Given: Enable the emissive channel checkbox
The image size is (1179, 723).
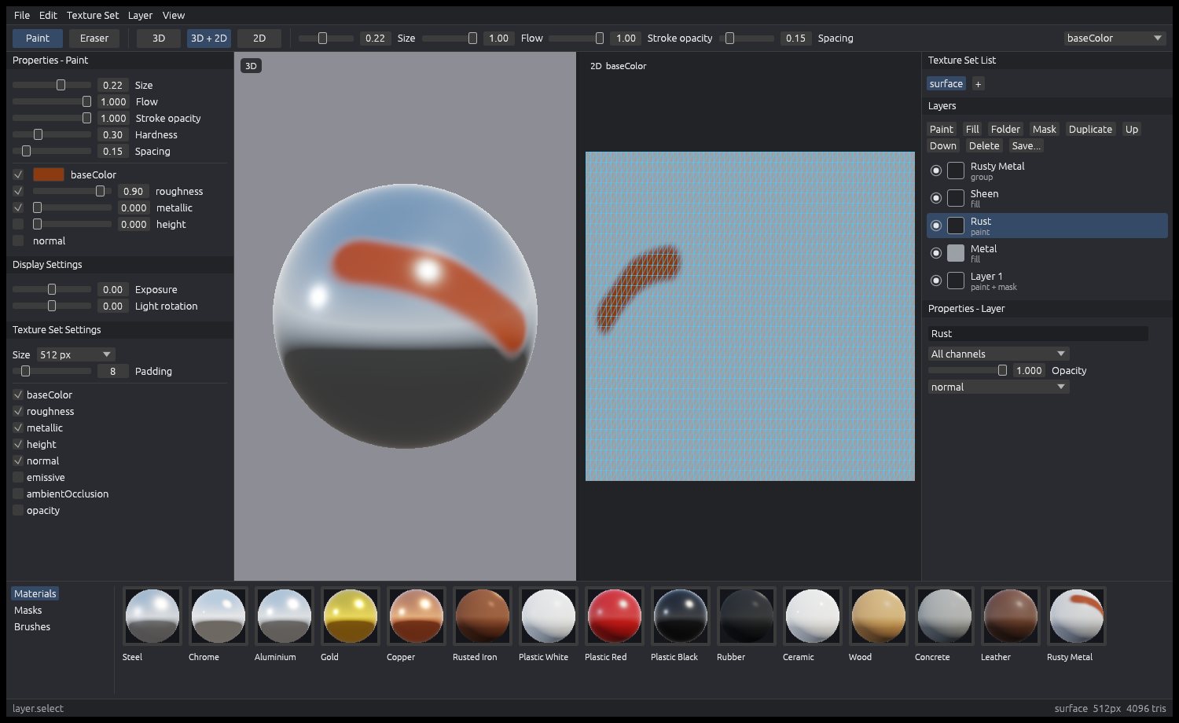Looking at the screenshot, I should pos(18,477).
